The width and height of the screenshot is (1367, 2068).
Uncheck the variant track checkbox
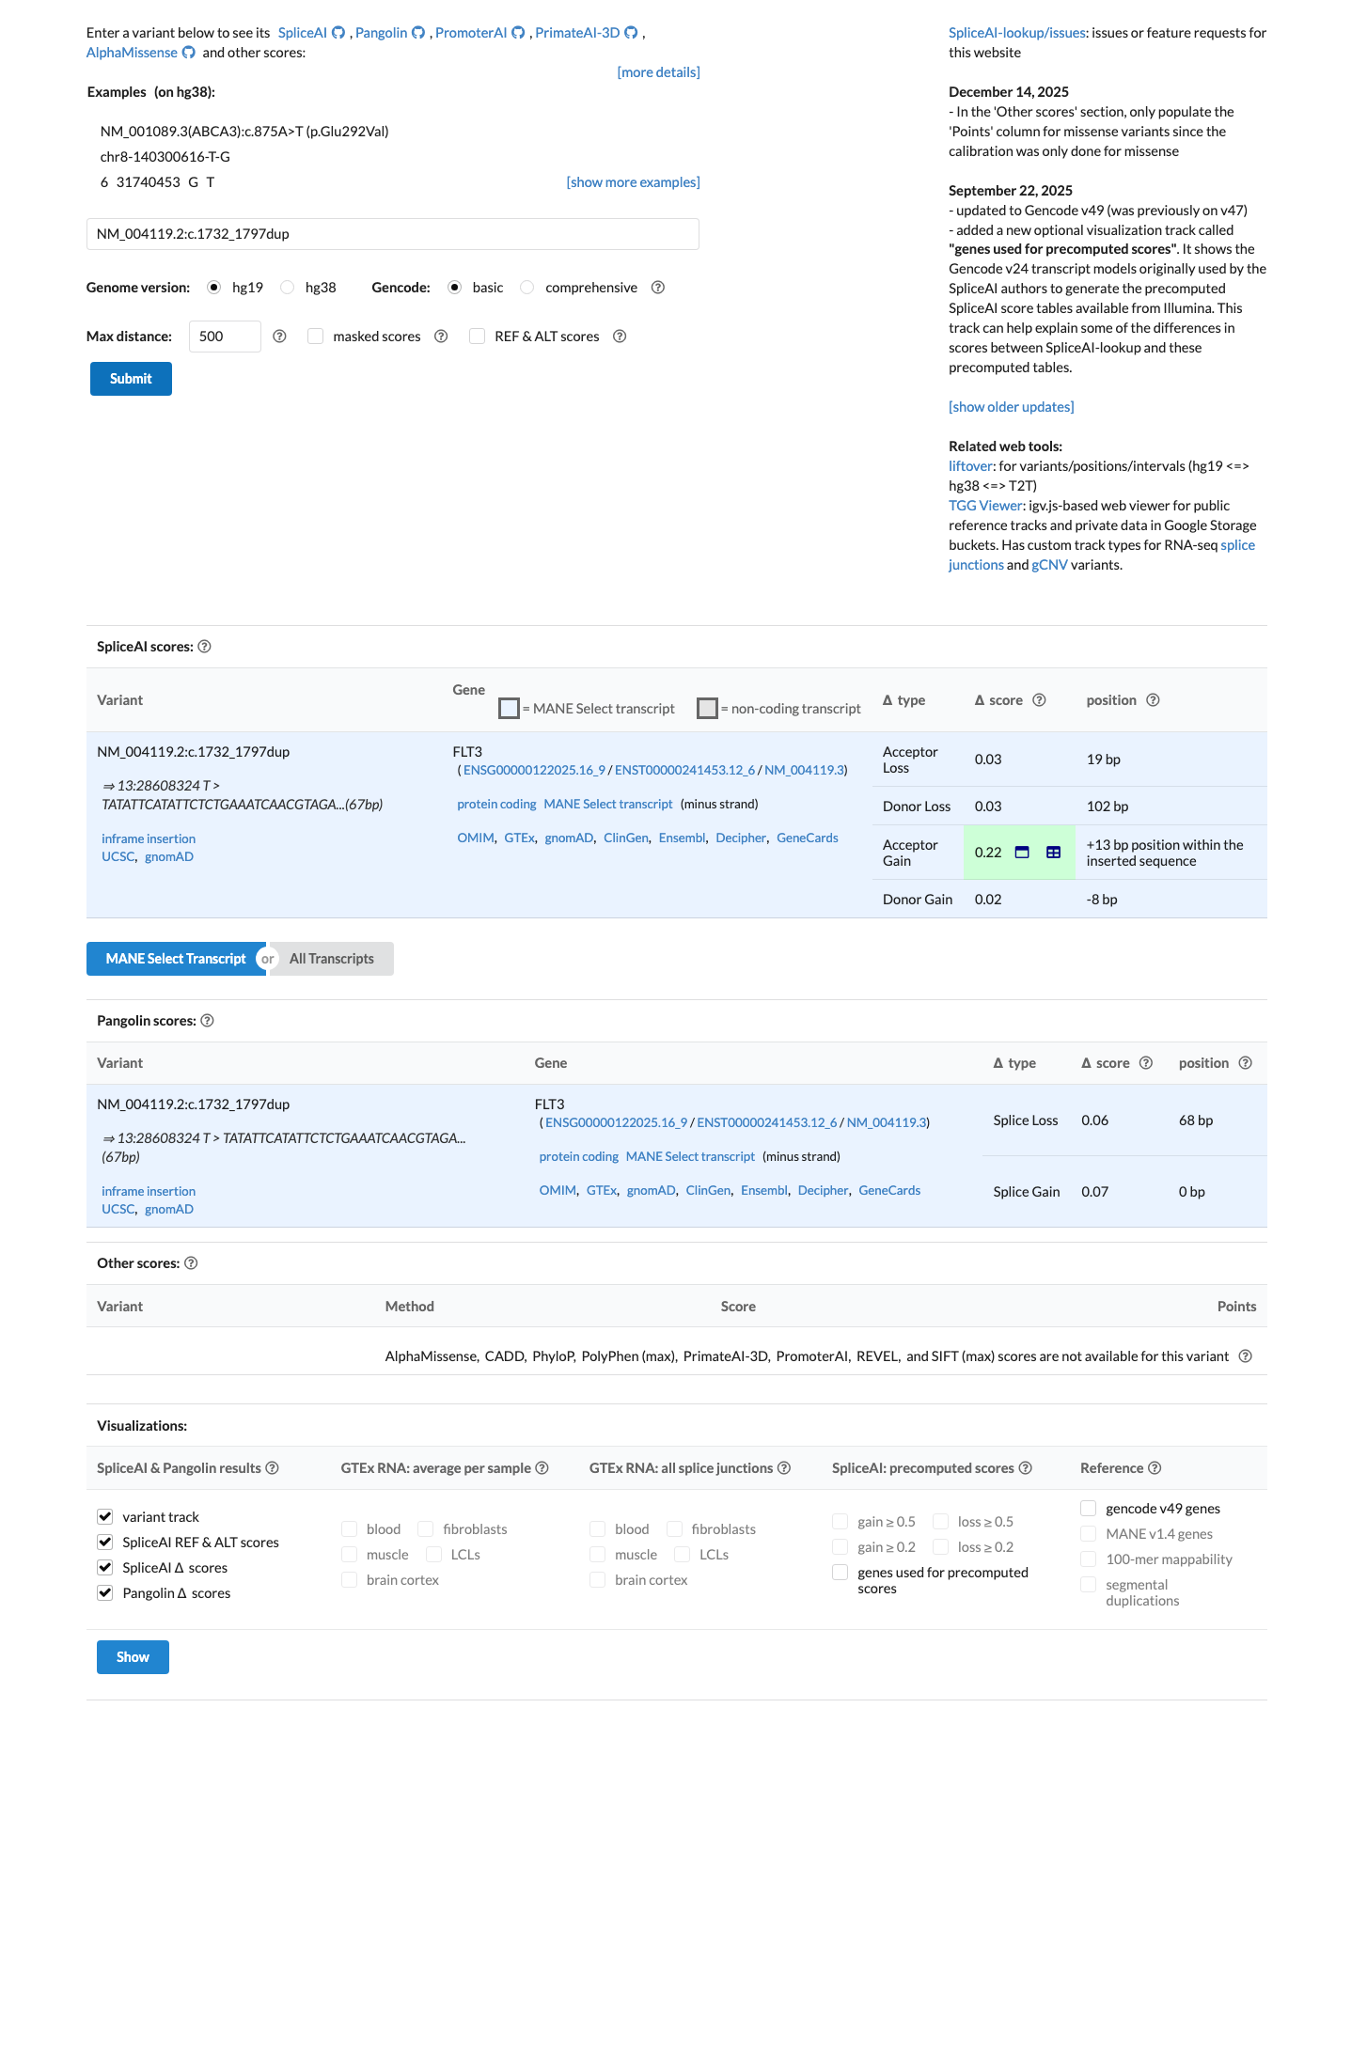105,1517
